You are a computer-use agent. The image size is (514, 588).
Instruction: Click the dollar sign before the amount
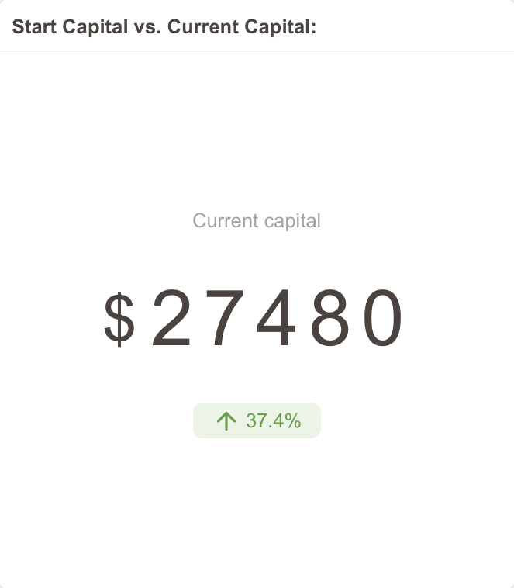119,318
